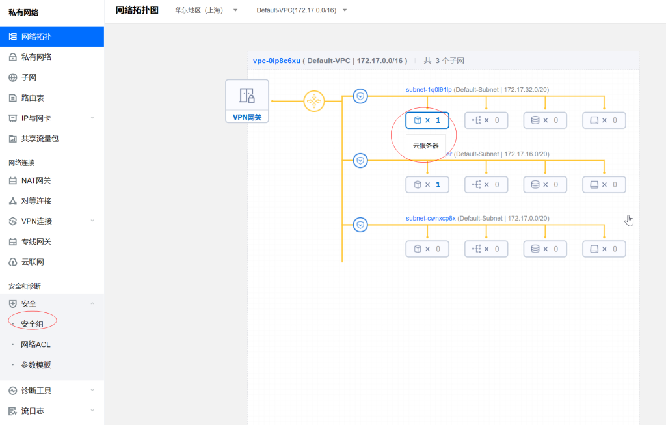Screen dimensions: 666x425
Task: Click the 专线网关 icon
Action: (x=13, y=241)
